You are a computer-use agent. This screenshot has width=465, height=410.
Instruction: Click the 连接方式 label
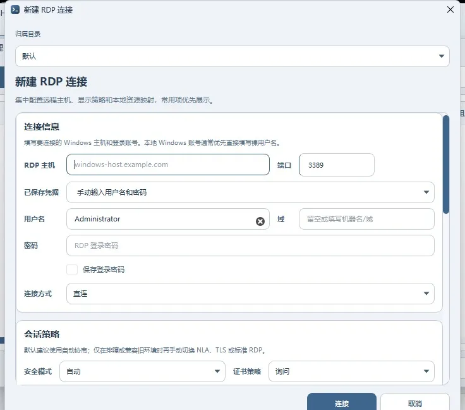(x=38, y=294)
